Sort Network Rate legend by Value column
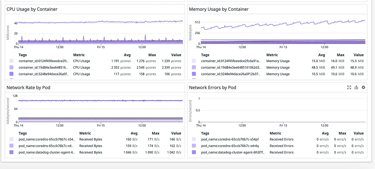This screenshot has height=169, width=375. [176, 133]
